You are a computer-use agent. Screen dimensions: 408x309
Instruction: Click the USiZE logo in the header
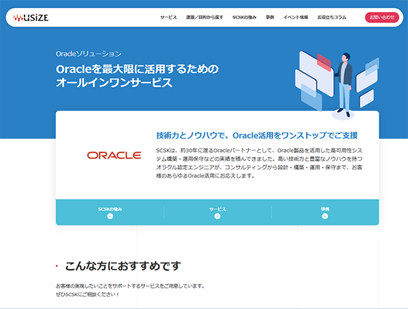pos(31,18)
